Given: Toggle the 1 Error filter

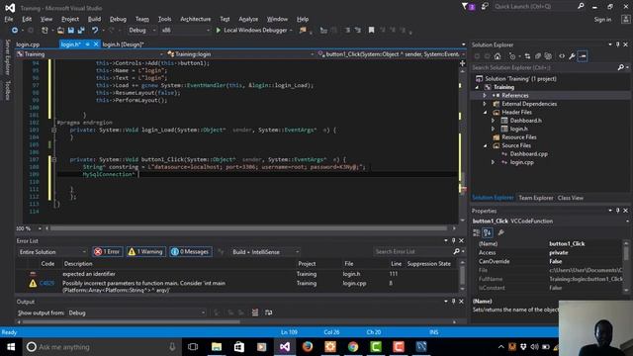Looking at the screenshot, I should [x=107, y=252].
